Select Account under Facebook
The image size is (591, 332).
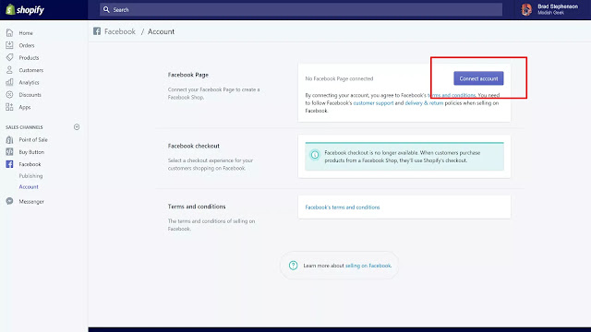click(29, 186)
